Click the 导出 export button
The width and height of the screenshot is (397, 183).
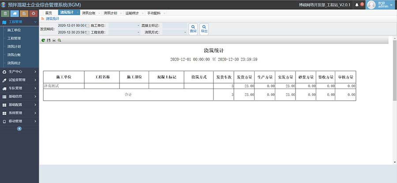204,29
